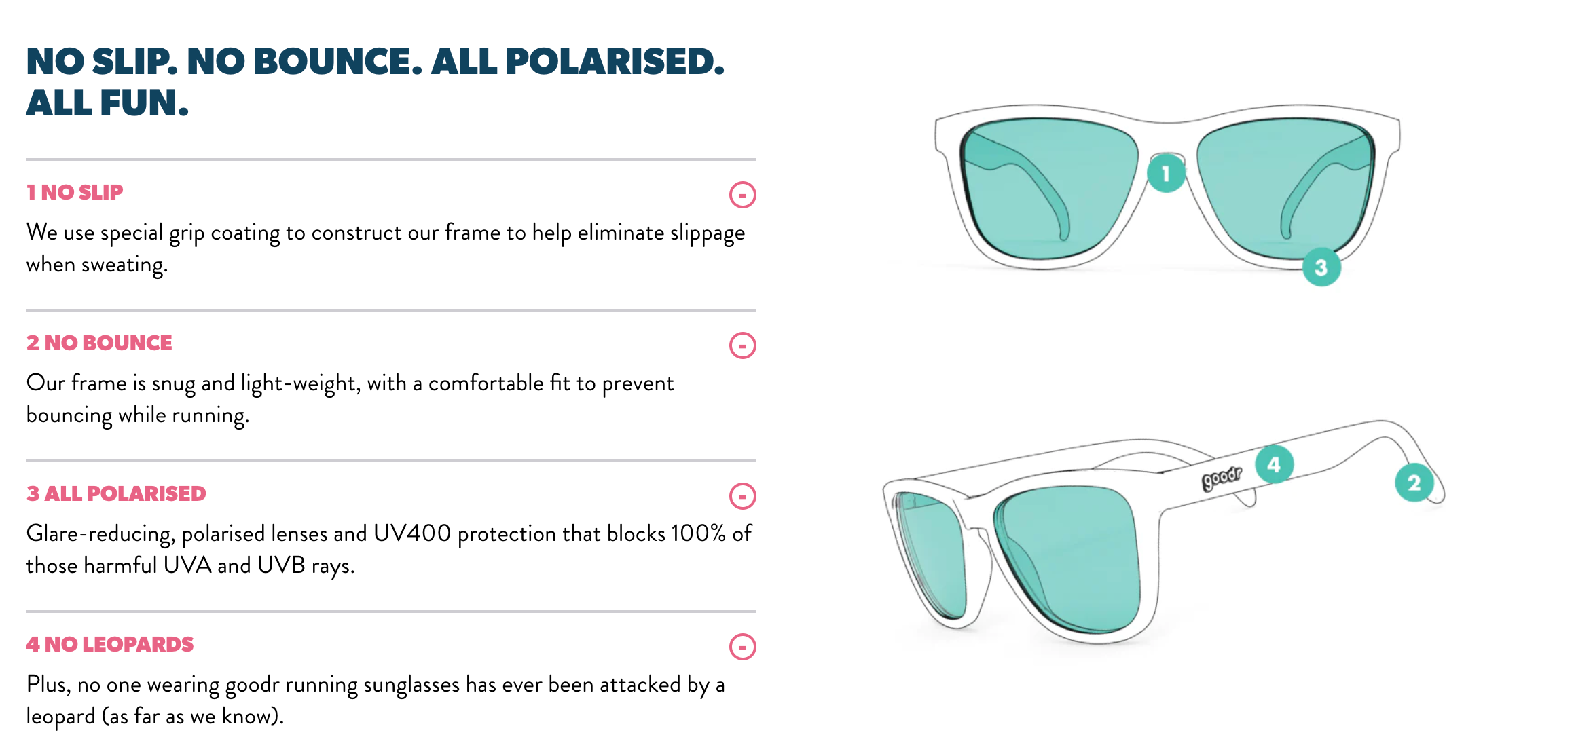Click the left teal lens on front-view sunglasses
Image resolution: width=1574 pixels, height=752 pixels.
coord(1049,189)
